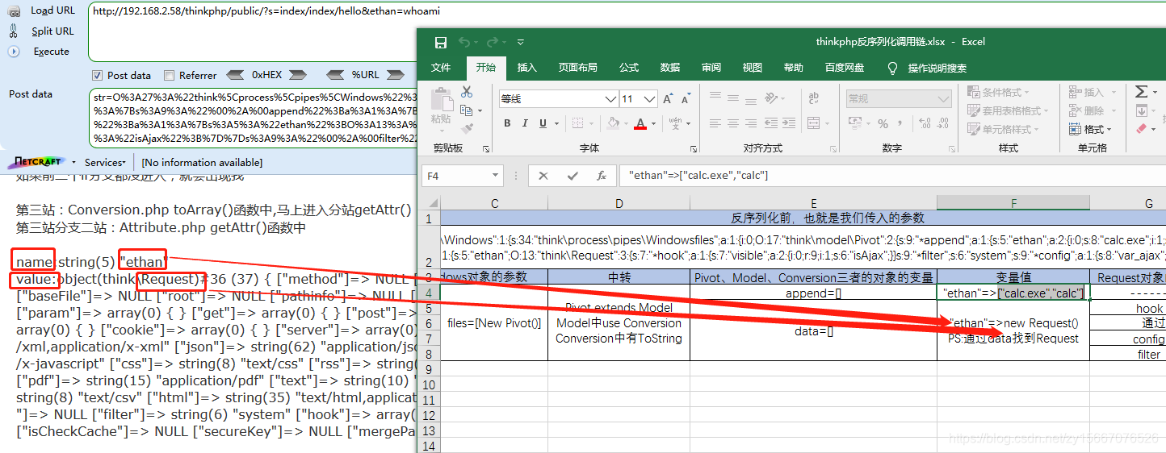Customize Quick Access Toolbar dropdown
The image size is (1166, 453).
521,43
